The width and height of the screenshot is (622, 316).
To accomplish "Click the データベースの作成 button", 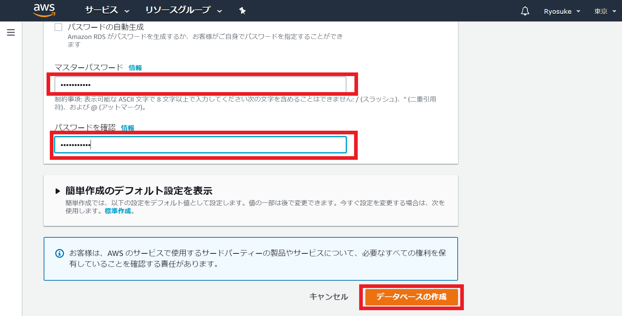I will 412,297.
